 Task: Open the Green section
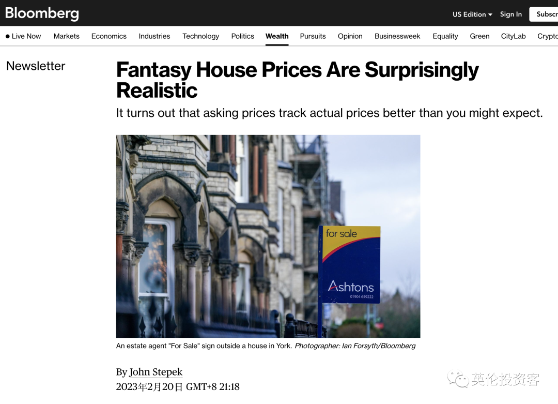tap(479, 36)
